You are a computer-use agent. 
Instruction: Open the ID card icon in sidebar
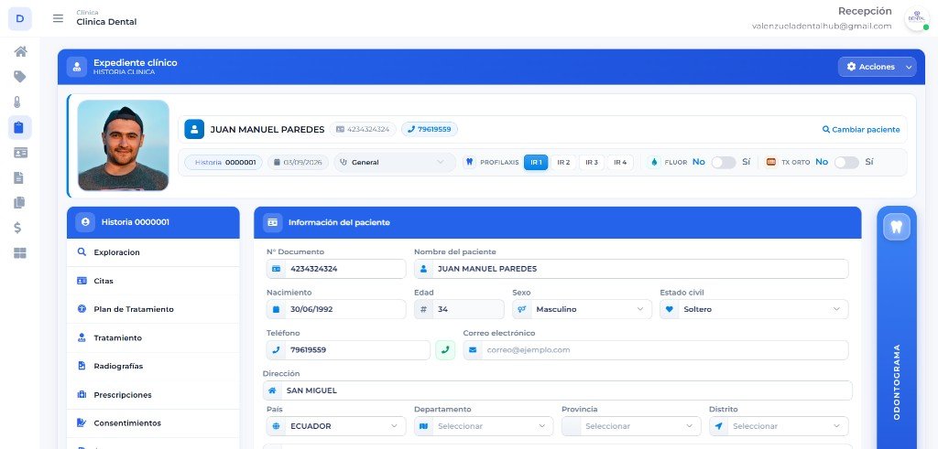point(20,153)
